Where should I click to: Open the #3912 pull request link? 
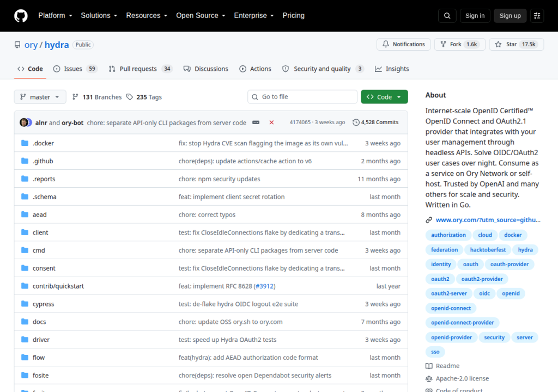click(264, 286)
